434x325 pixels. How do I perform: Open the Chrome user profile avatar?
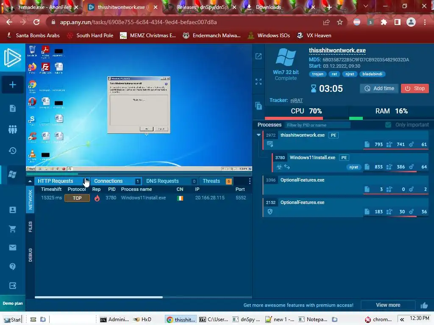(x=411, y=22)
